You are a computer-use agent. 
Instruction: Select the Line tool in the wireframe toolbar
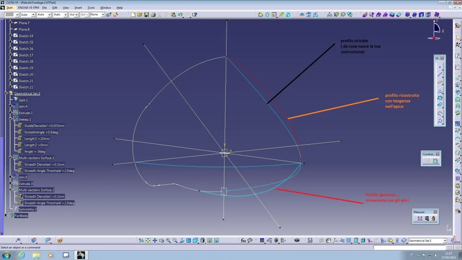coord(440,75)
